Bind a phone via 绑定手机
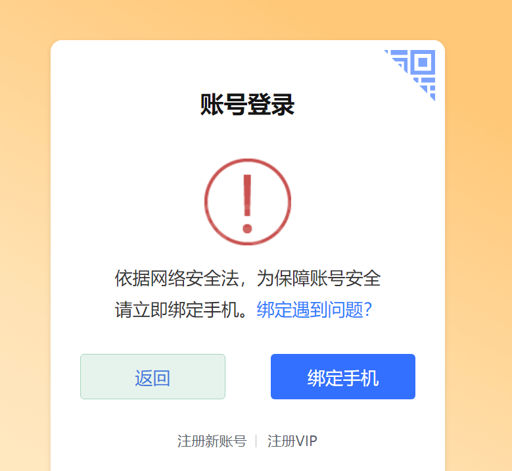The width and height of the screenshot is (512, 471). point(343,376)
